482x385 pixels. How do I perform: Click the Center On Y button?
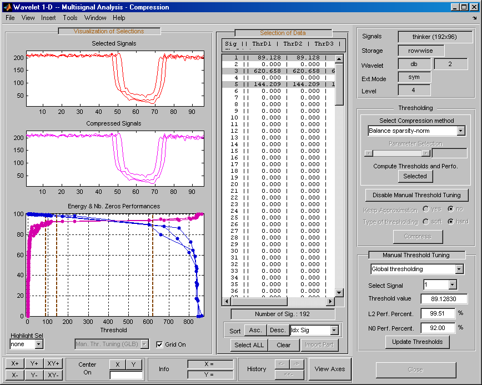(x=134, y=364)
